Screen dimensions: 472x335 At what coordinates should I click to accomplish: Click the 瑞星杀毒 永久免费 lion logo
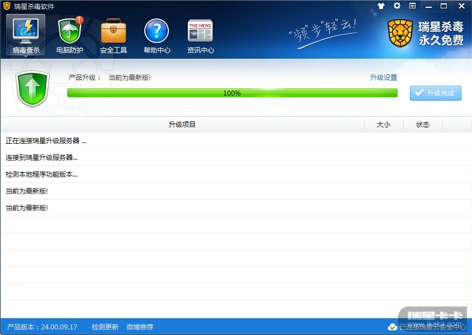pyautogui.click(x=426, y=34)
